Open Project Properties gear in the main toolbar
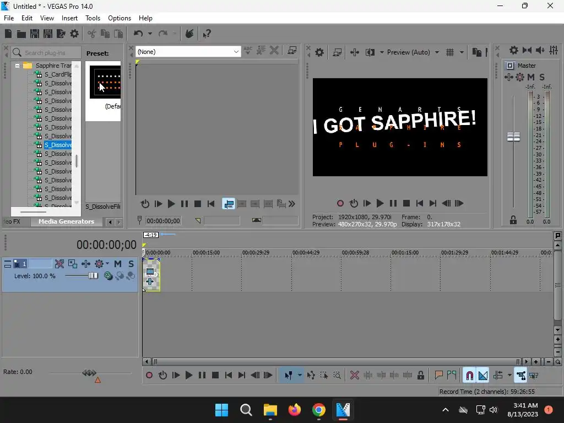The image size is (564, 423). click(74, 34)
